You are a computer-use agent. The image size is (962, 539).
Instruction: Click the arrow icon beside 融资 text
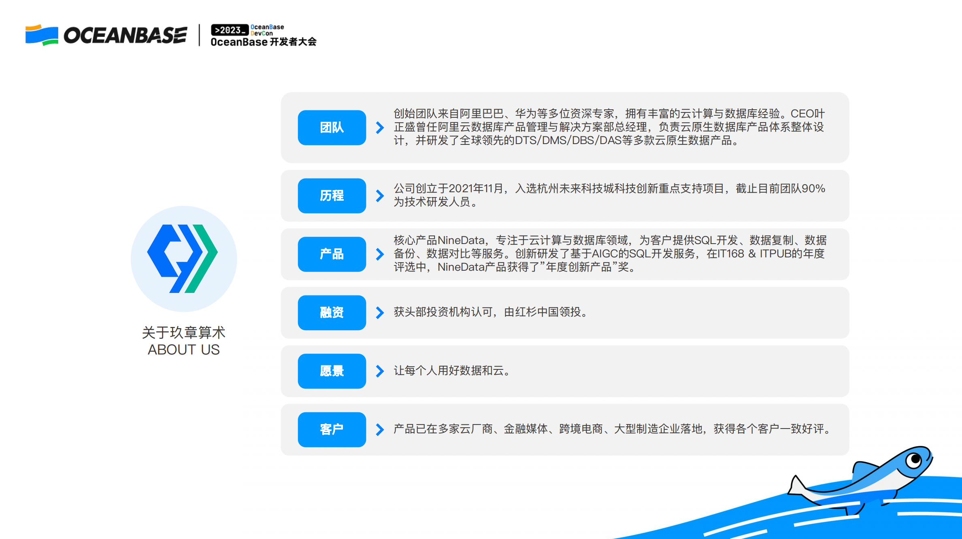(380, 313)
